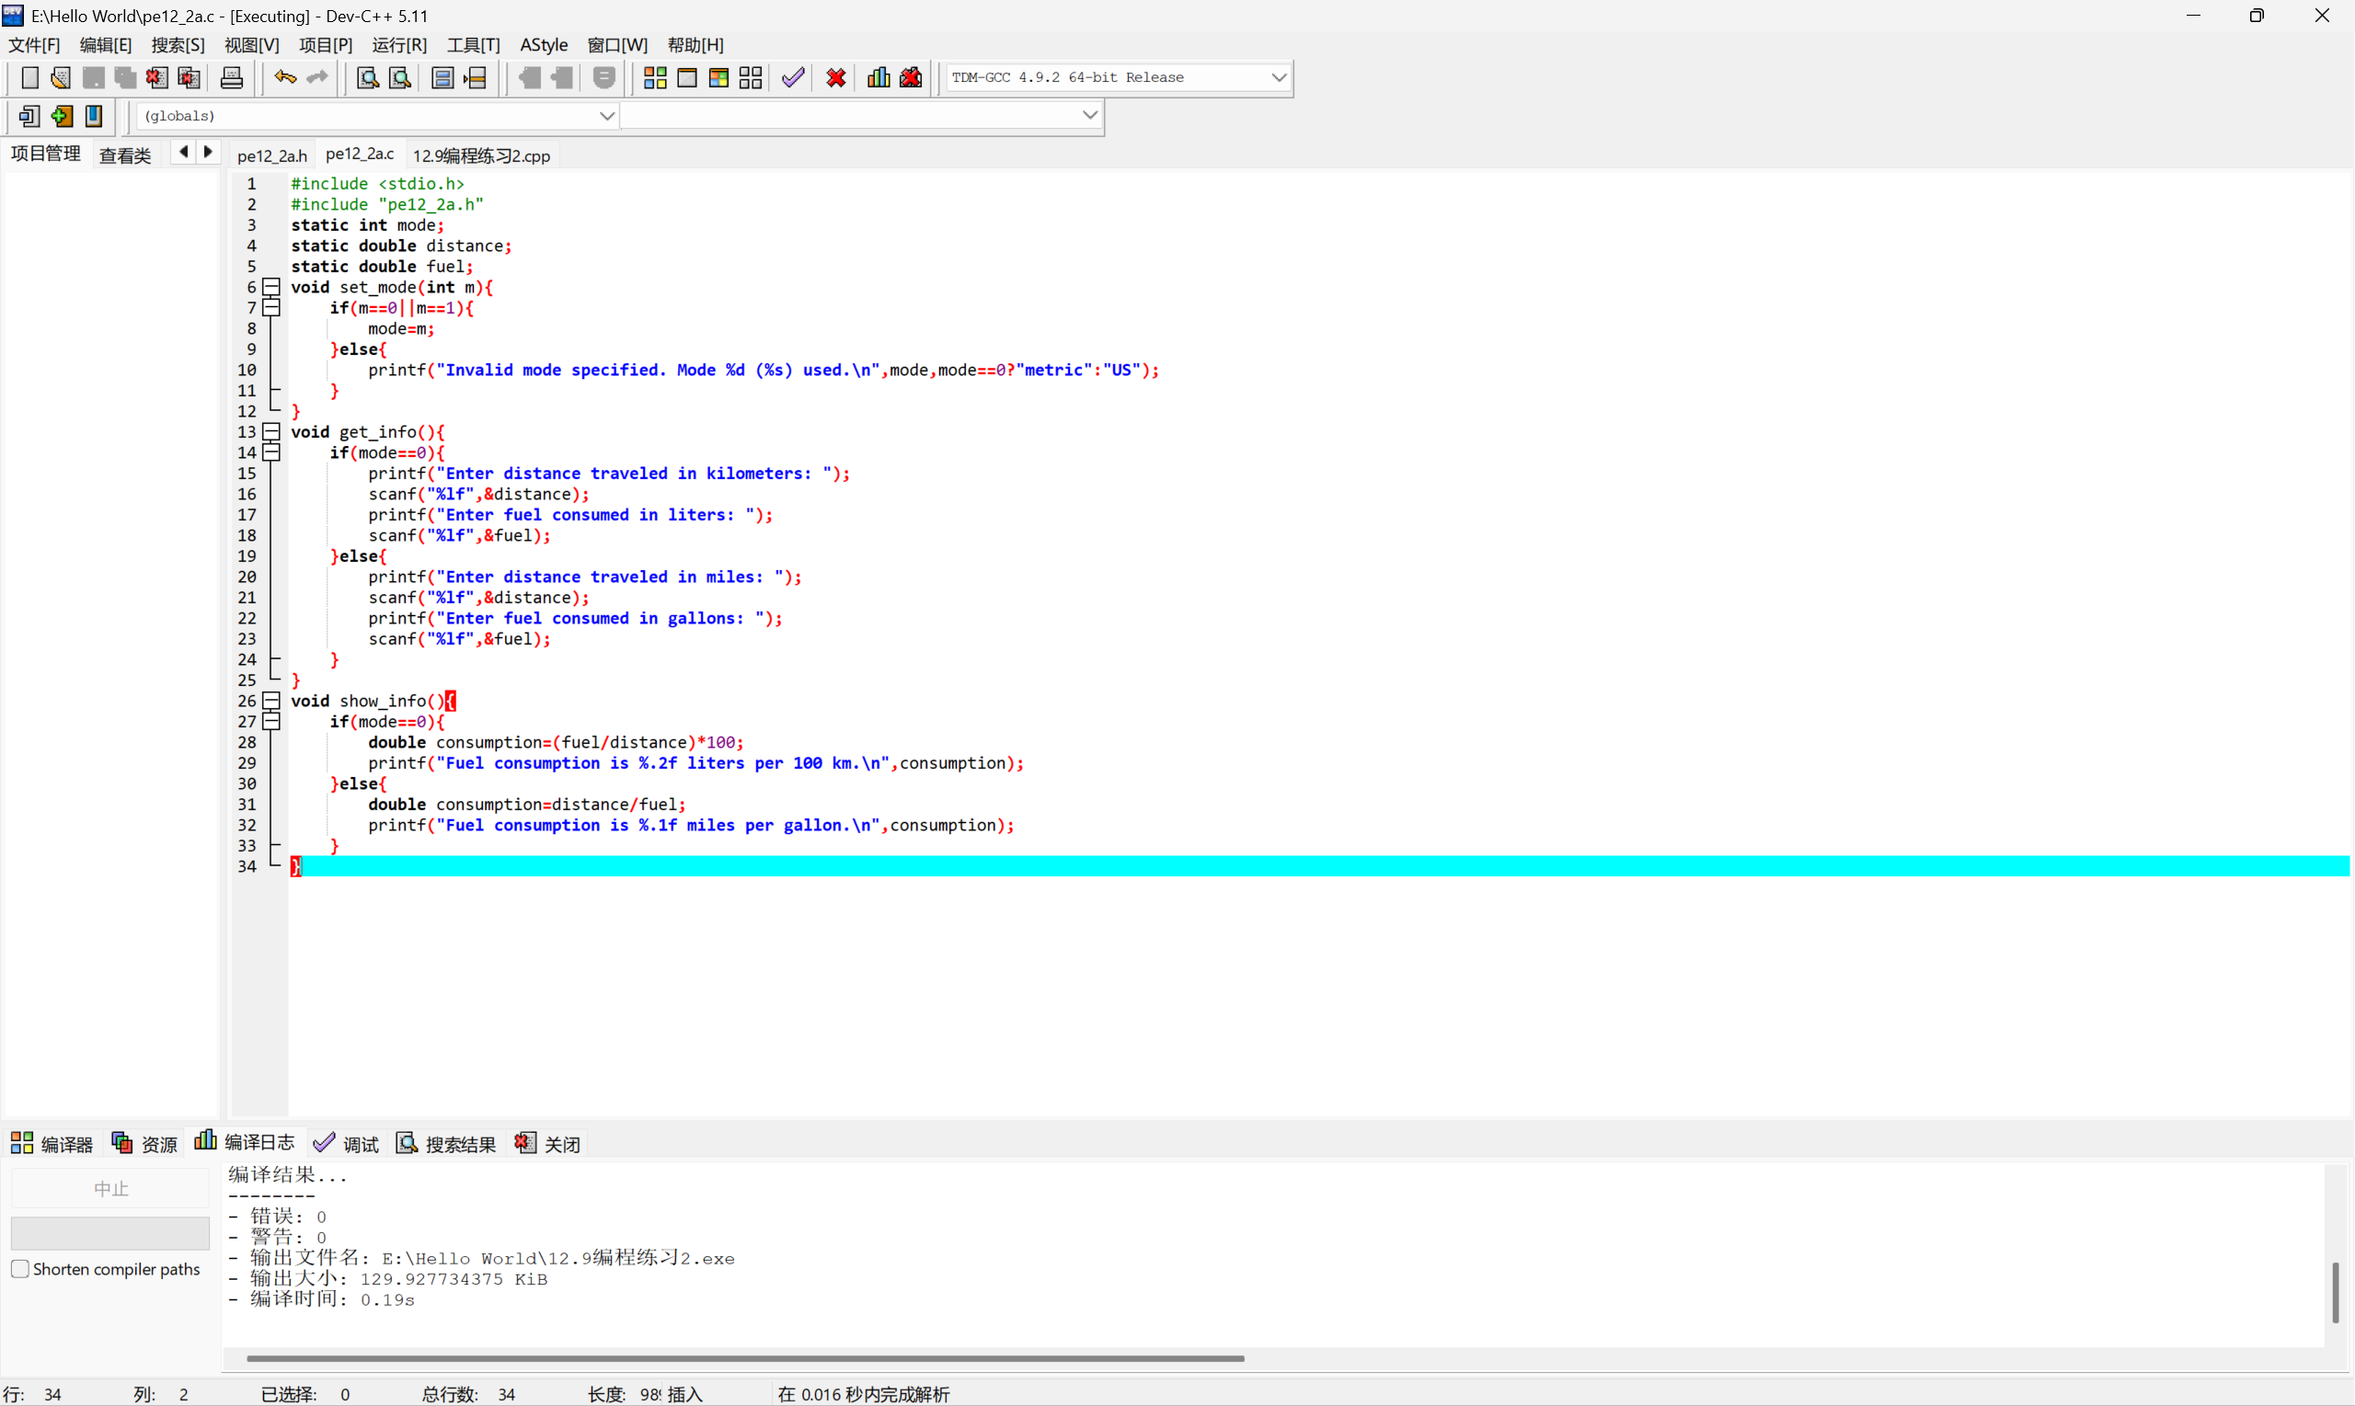Click the bar chart profile analysis icon

(879, 77)
